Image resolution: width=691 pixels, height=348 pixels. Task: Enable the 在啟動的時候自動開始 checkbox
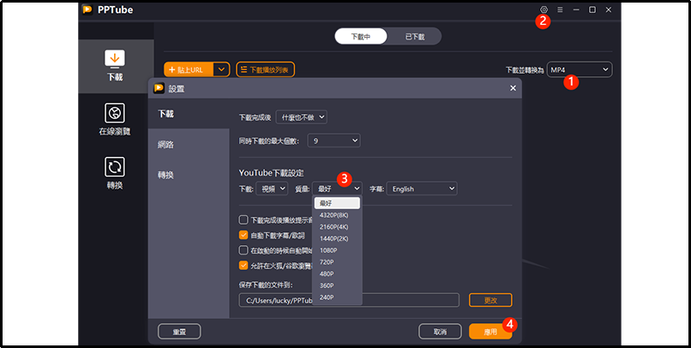pos(243,250)
